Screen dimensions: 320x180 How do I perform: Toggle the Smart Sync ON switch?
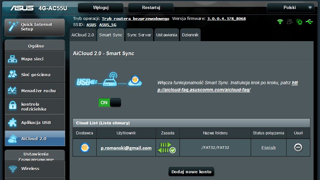(110, 103)
